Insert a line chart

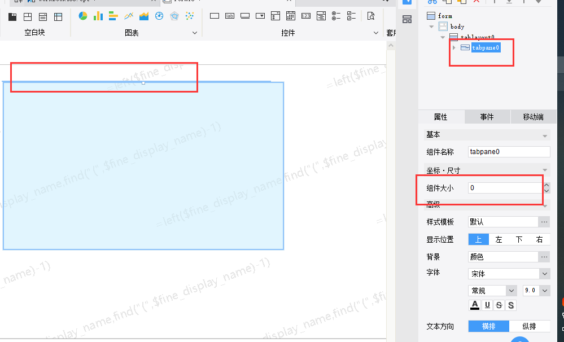point(129,16)
